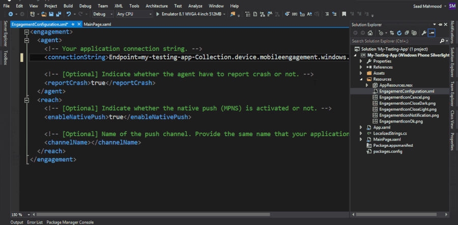
Task: Click the Save All toolbar icon
Action: point(59,14)
